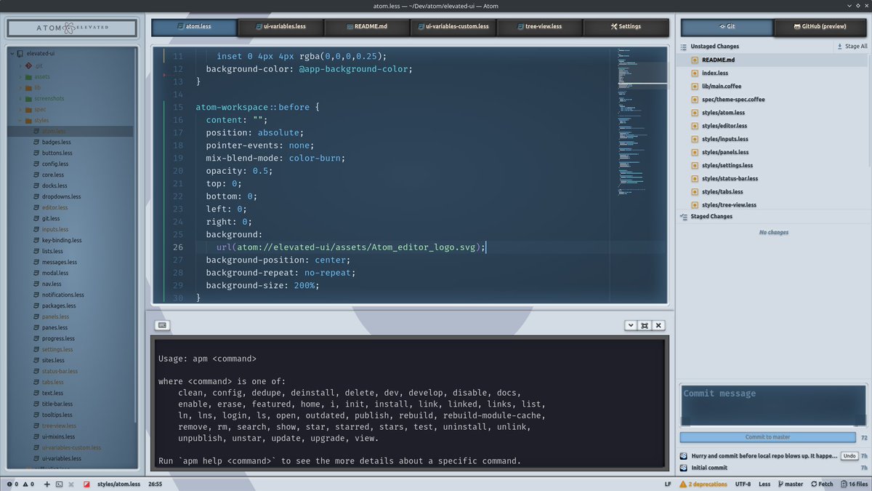Screen dimensions: 872x491
Task: Open the GitHub (preview) tab
Action: pos(819,27)
